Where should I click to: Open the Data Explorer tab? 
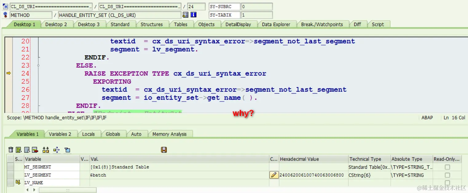click(x=276, y=24)
